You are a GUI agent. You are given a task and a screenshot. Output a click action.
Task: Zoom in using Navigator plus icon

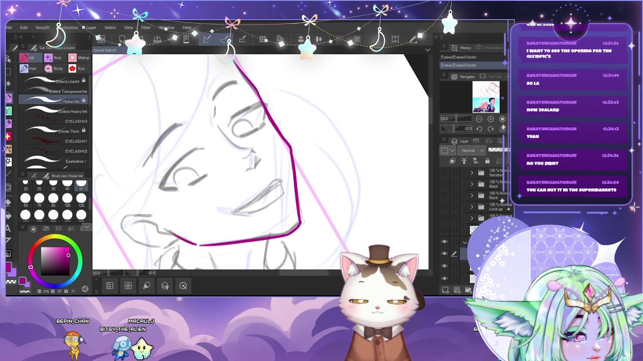tap(491, 119)
